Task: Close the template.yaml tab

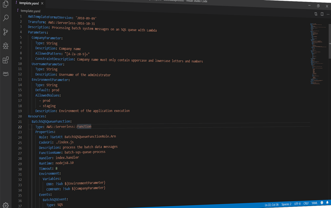Action: point(42,3)
